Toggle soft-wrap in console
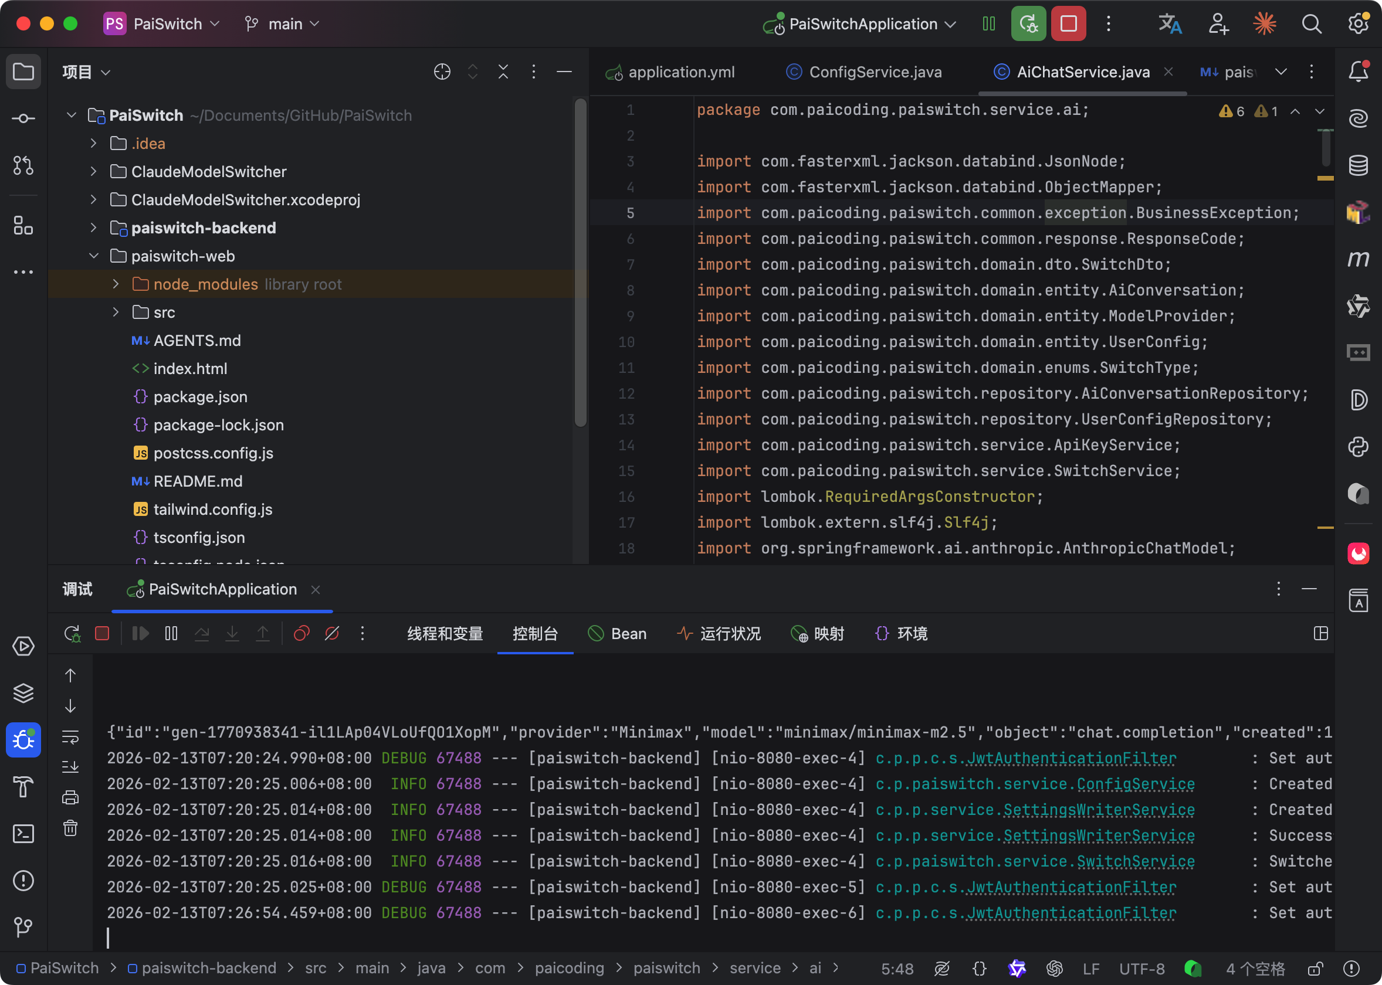Viewport: 1382px width, 985px height. tap(70, 737)
